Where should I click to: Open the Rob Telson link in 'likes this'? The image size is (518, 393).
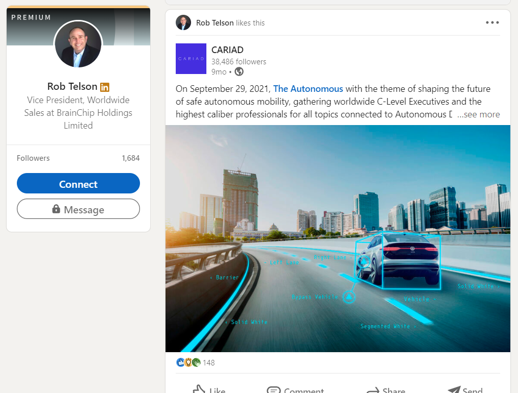coord(215,23)
